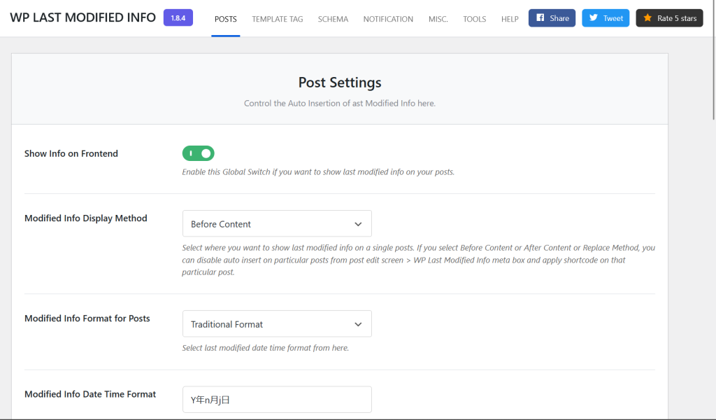This screenshot has width=716, height=420.
Task: Click 'Select last modified date time format' hint
Action: click(265, 348)
